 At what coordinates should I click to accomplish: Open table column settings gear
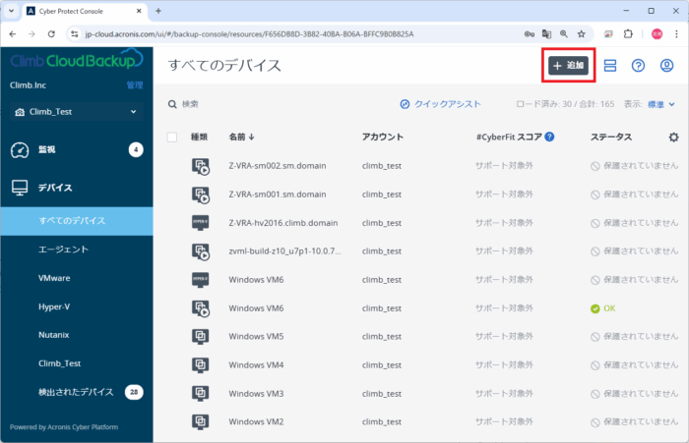[x=673, y=138]
